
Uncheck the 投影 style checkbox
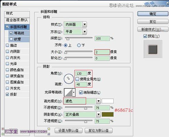point(7,94)
